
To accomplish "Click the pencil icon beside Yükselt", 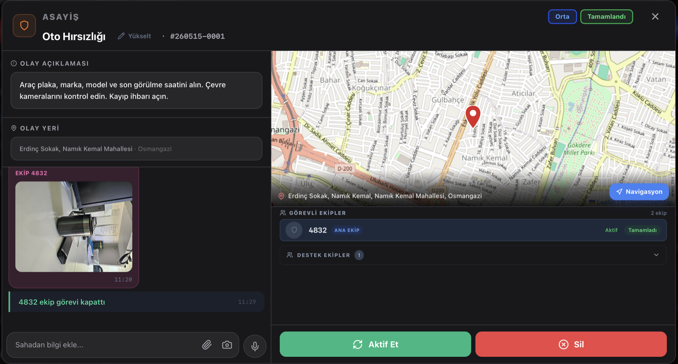I will pyautogui.click(x=121, y=36).
